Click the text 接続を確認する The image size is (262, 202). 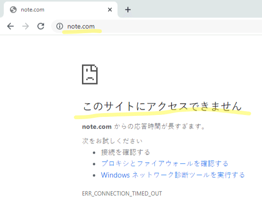(x=126, y=152)
